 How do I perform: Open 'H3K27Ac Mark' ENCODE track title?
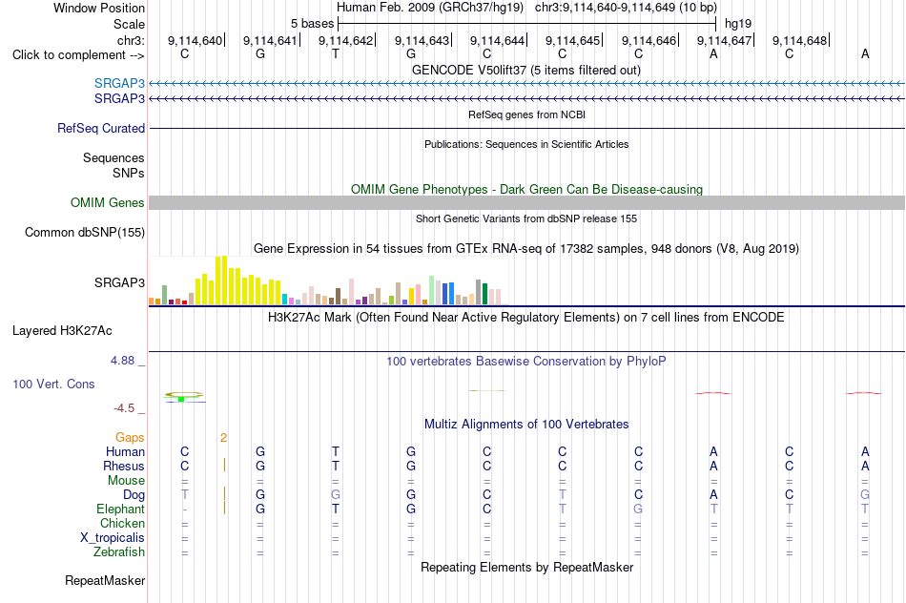(526, 318)
